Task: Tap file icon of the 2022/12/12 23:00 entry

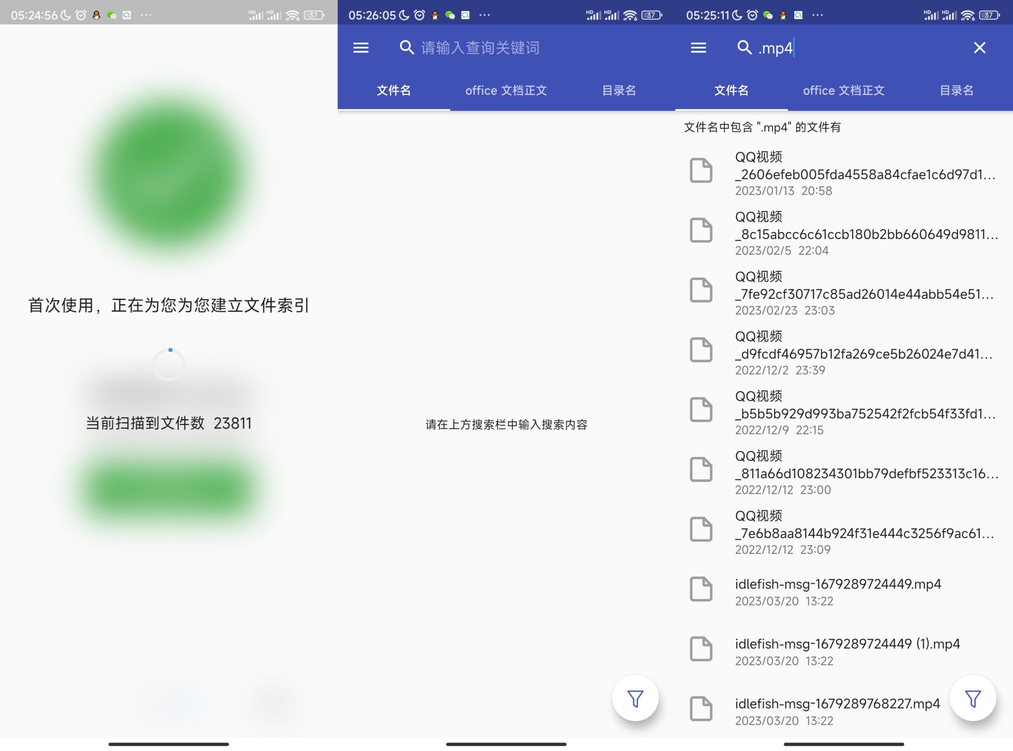Action: point(701,469)
